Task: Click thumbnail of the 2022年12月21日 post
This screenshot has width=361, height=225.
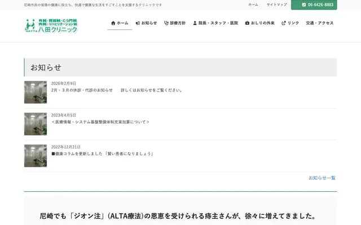Action: (x=36, y=156)
